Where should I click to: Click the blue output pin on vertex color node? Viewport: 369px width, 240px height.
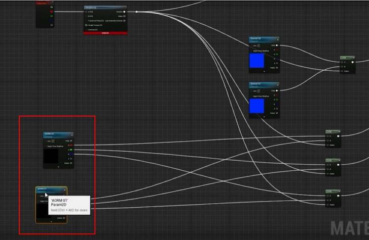(52, 20)
